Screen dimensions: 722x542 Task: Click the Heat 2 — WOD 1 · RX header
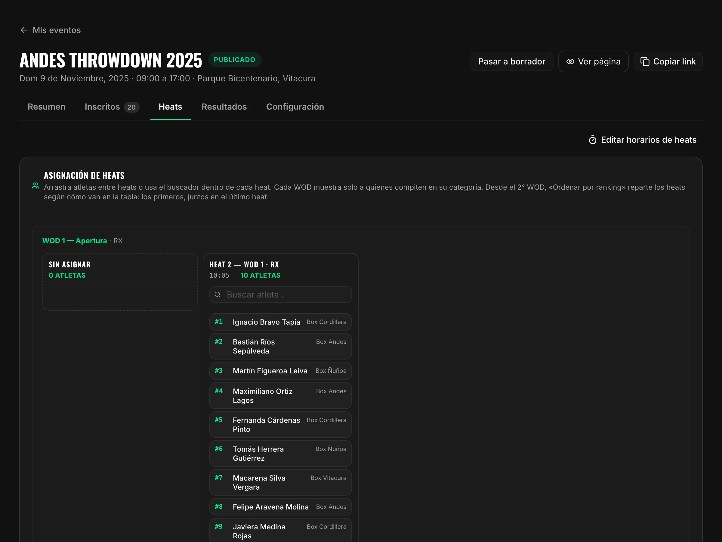tap(244, 265)
